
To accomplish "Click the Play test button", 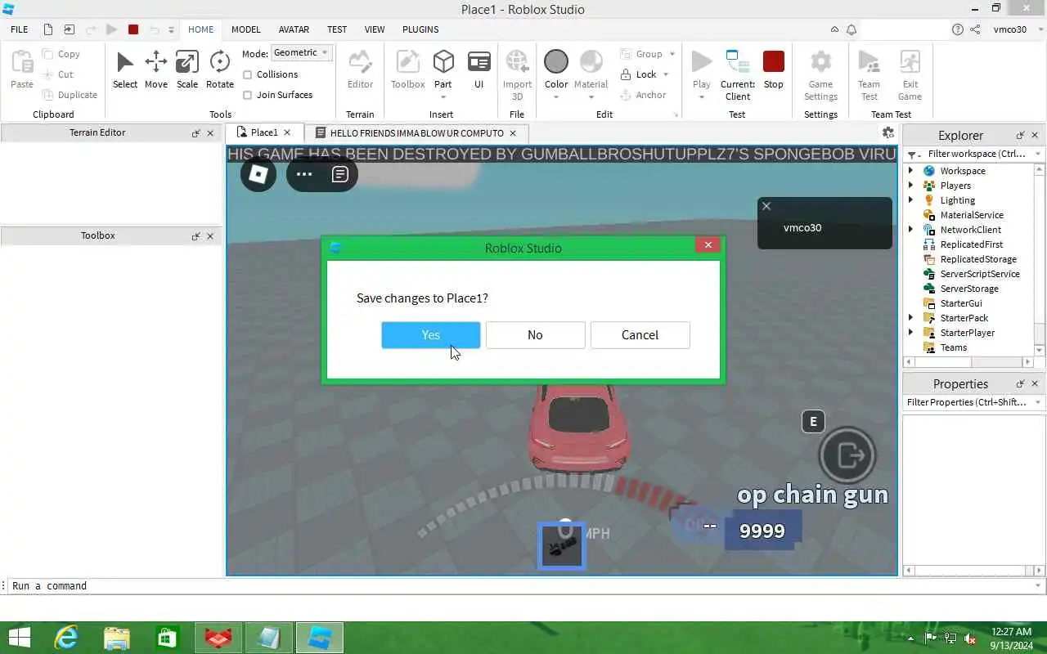I will (701, 62).
